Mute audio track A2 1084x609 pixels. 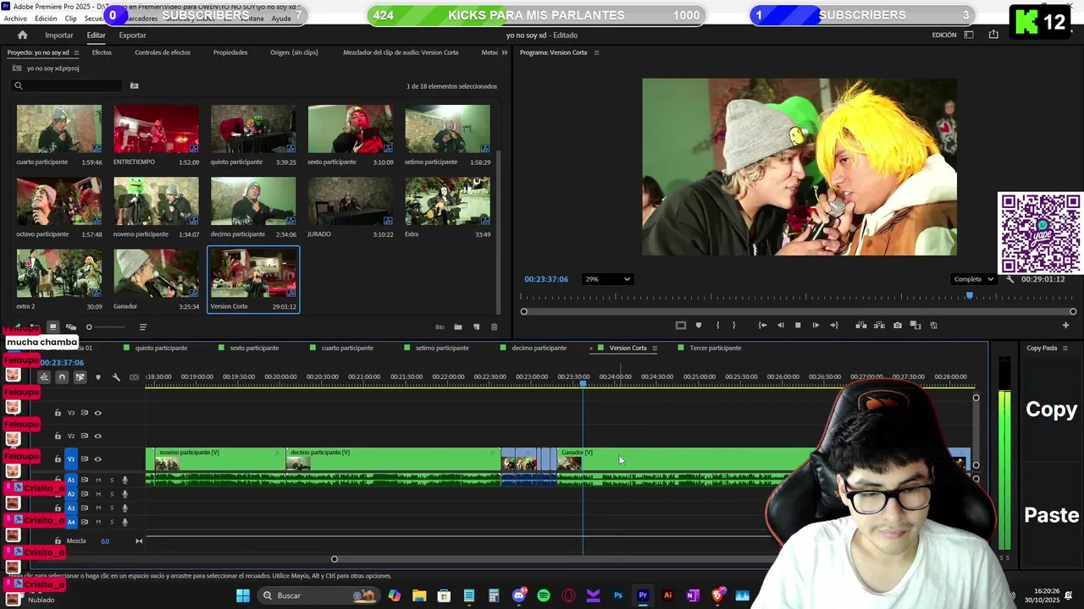[x=98, y=494]
